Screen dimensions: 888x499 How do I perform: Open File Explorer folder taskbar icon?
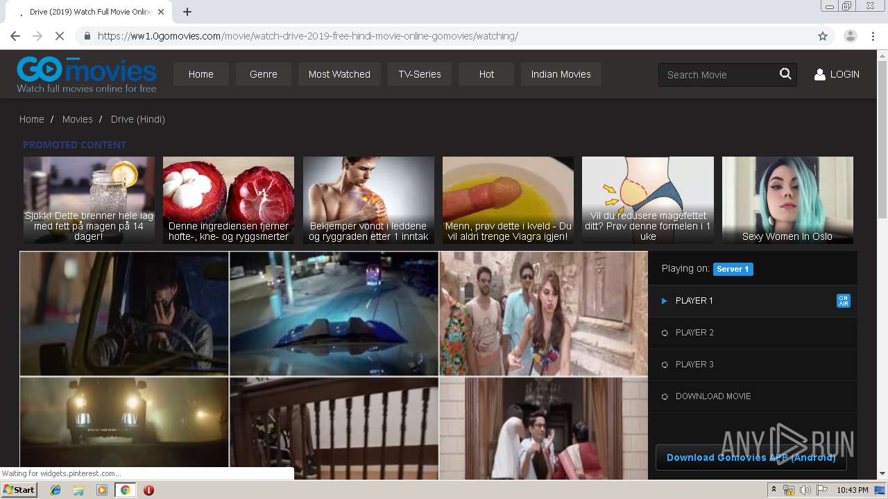(x=78, y=490)
